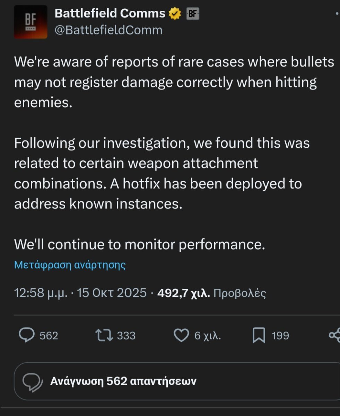The image size is (340, 416).
Task: Click the 199 bookmarks count
Action: pos(280,336)
